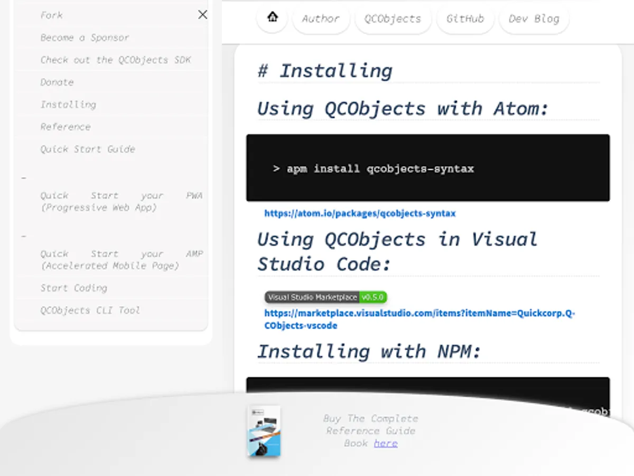Collapse the Quick Start AMP section dash
Image resolution: width=634 pixels, height=476 pixels.
coord(23,236)
